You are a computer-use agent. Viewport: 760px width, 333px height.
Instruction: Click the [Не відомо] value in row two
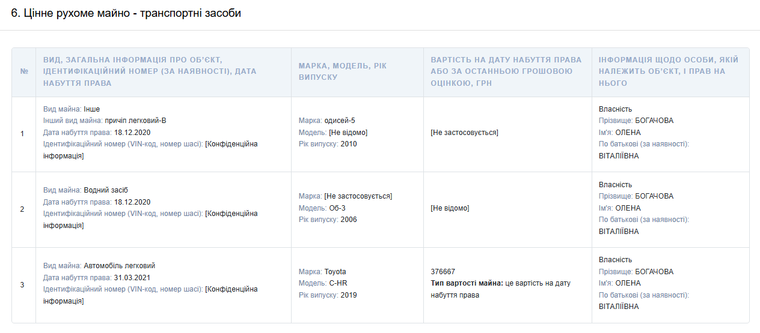(450, 208)
